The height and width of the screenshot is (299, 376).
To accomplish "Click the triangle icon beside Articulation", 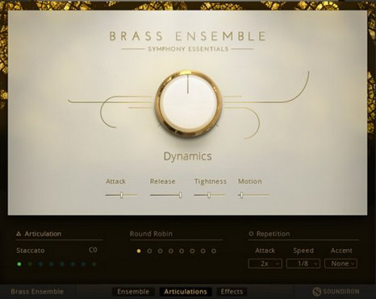I will click(19, 234).
